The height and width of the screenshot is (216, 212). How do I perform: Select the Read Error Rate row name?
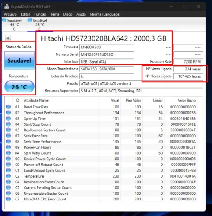[x=36, y=107]
